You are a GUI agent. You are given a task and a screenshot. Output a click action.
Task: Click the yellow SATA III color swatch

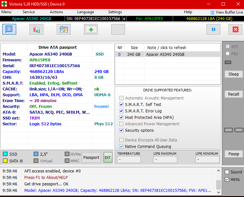5,161
